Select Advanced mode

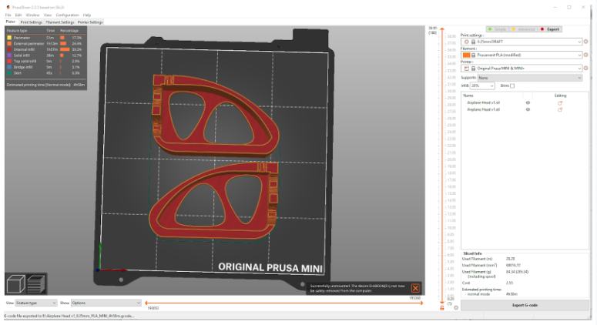tap(524, 29)
